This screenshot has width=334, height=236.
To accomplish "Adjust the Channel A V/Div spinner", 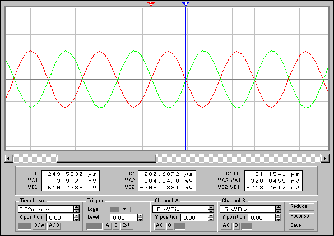I will (x=211, y=209).
